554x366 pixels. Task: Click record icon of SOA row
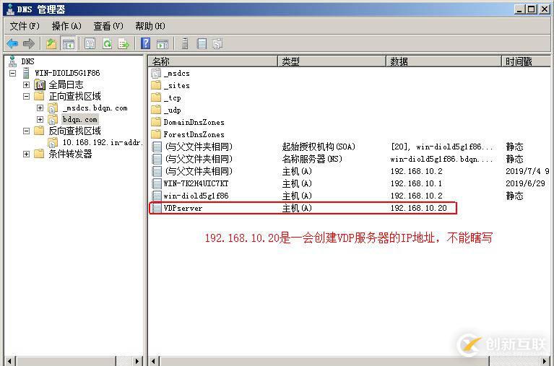click(x=157, y=147)
